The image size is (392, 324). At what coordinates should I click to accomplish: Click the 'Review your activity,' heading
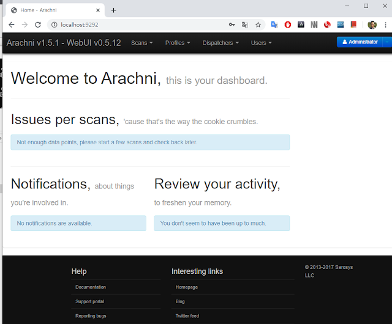click(x=217, y=184)
